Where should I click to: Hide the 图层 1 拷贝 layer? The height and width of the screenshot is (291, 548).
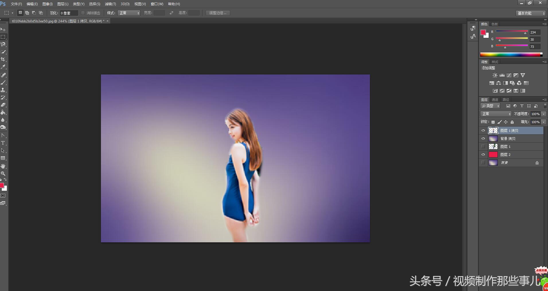483,131
